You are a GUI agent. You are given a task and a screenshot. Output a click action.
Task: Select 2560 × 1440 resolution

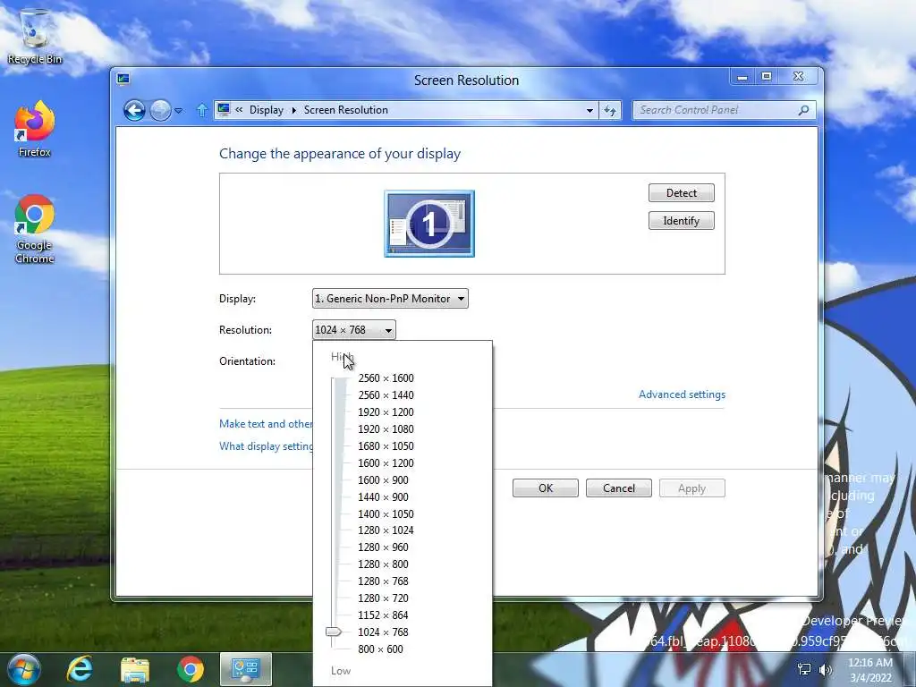click(386, 394)
